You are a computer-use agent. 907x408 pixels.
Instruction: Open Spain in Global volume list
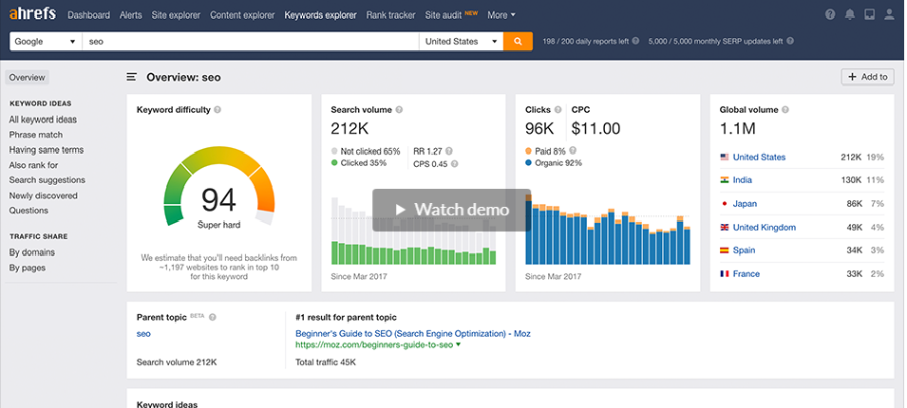point(744,250)
